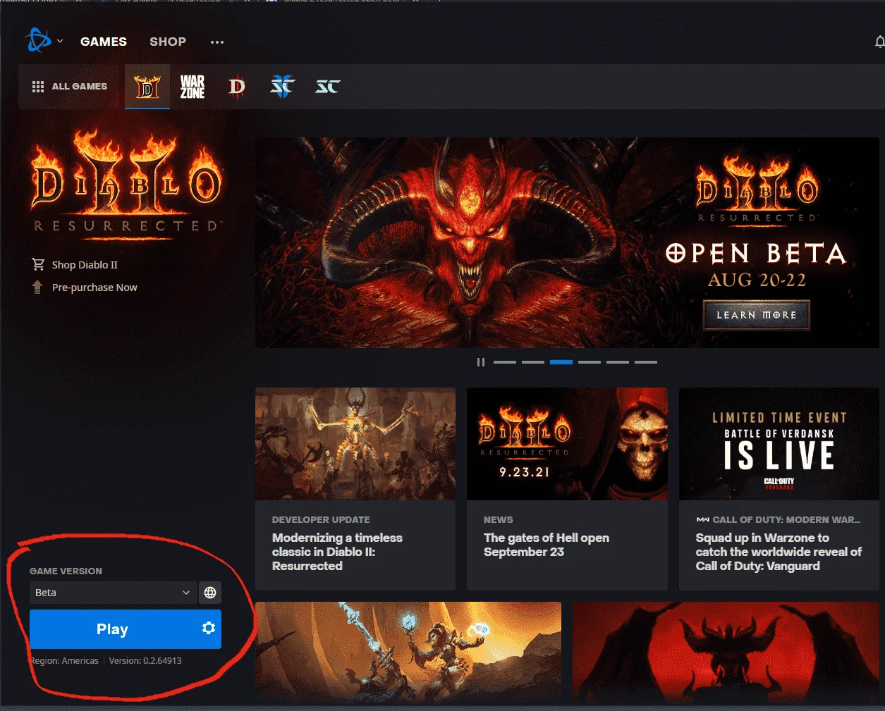This screenshot has width=885, height=711.
Task: Click the Version: 0.2.64913 text
Action: tap(145, 661)
